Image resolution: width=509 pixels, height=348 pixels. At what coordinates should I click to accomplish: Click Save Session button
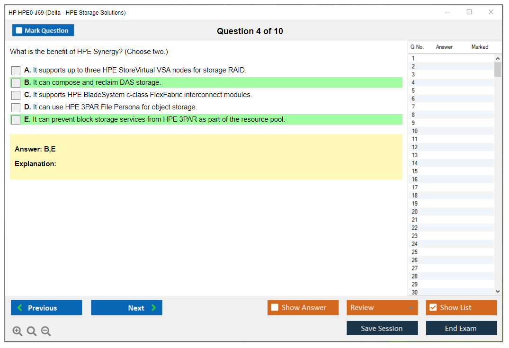382,328
